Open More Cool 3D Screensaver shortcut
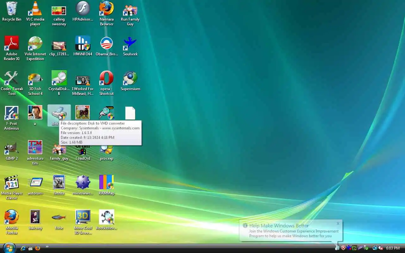The width and height of the screenshot is (405, 253). click(83, 222)
